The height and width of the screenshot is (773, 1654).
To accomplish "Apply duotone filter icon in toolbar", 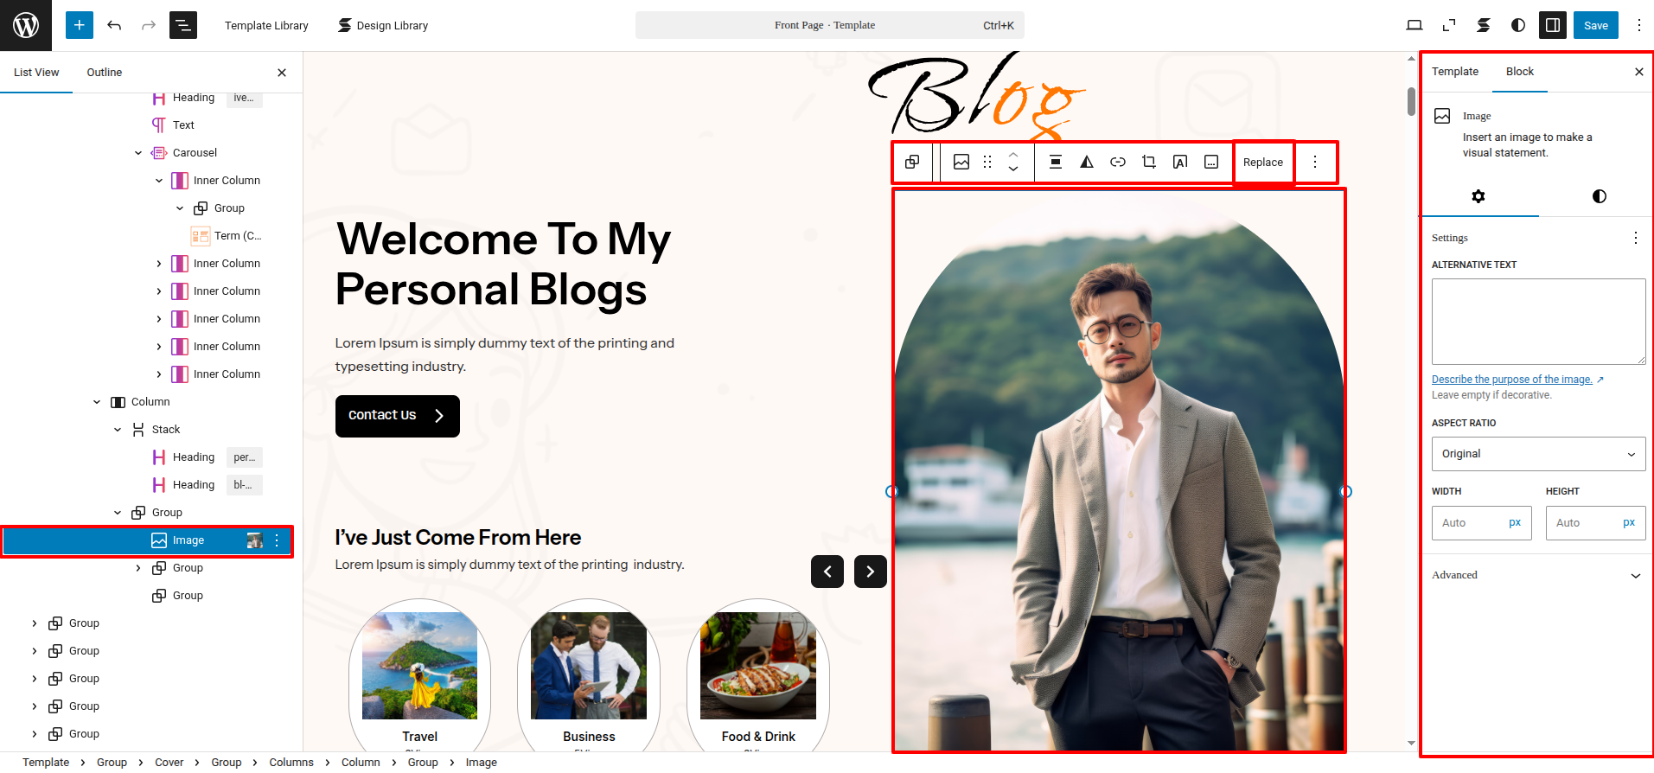I will point(1087,162).
